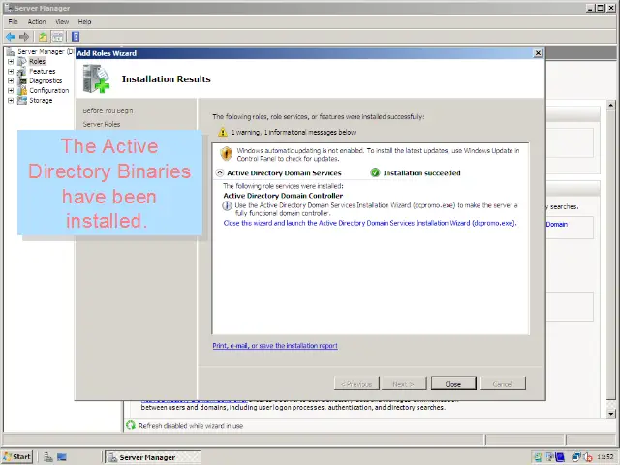The width and height of the screenshot is (620, 465).
Task: Click the green Refresh disabled status icon
Action: point(131,425)
